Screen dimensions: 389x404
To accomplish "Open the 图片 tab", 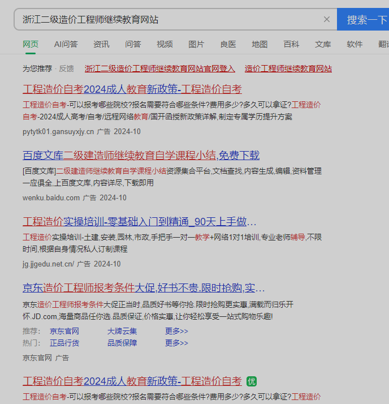I will click(196, 44).
